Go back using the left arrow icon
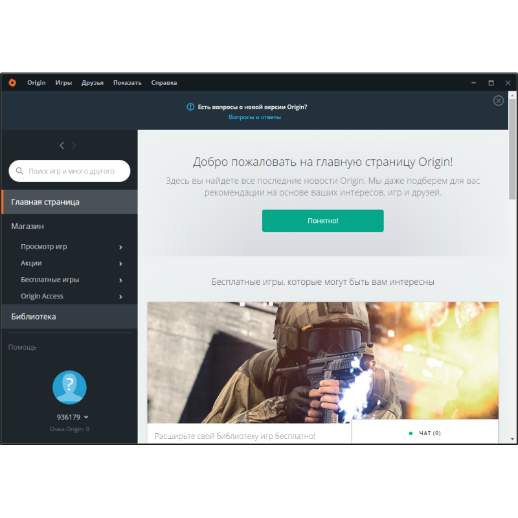This screenshot has width=518, height=518. (62, 146)
